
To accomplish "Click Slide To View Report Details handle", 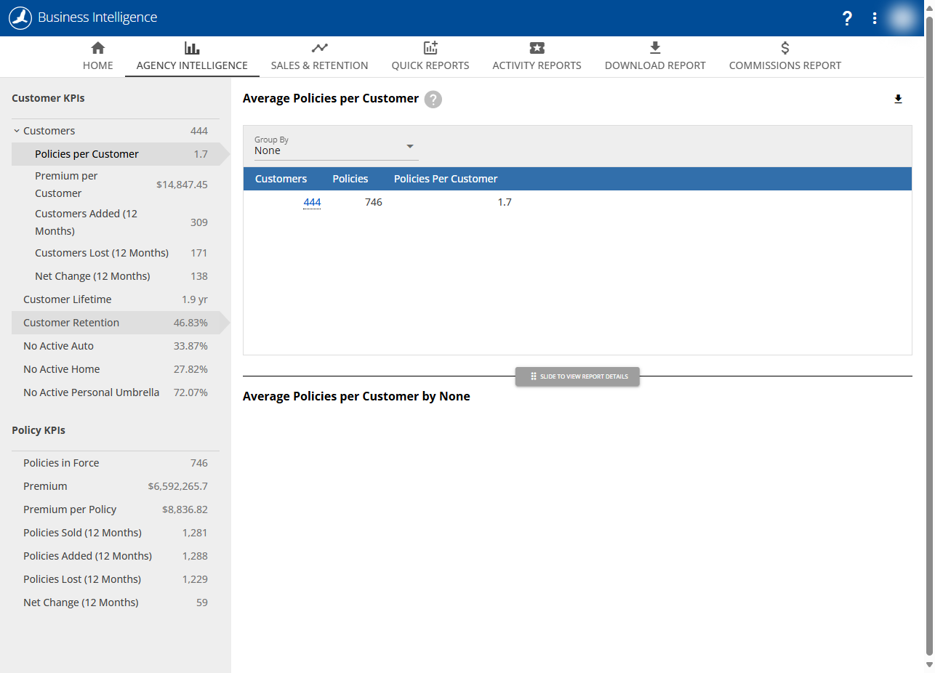I will coord(577,376).
